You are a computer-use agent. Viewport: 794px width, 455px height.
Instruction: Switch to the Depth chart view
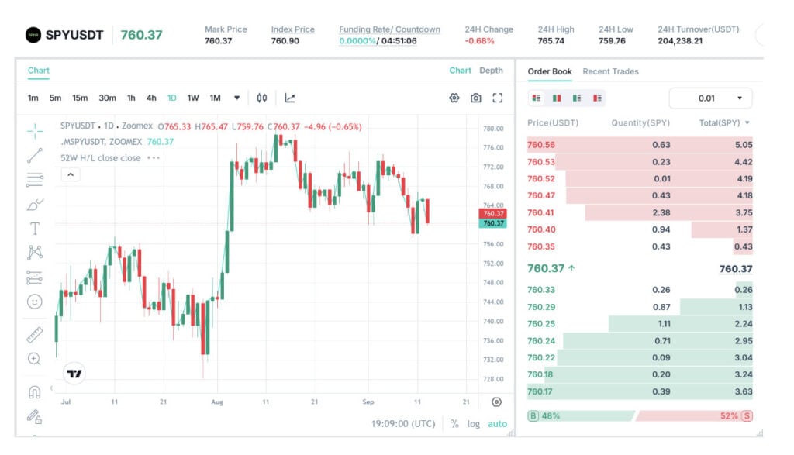pyautogui.click(x=491, y=71)
